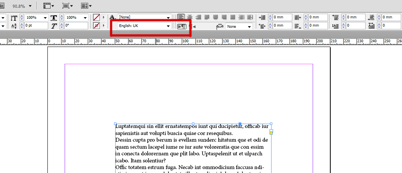Image resolution: width=402 pixels, height=173 pixels.
Task: Expand the Kashida None dropdown
Action: pos(239,26)
